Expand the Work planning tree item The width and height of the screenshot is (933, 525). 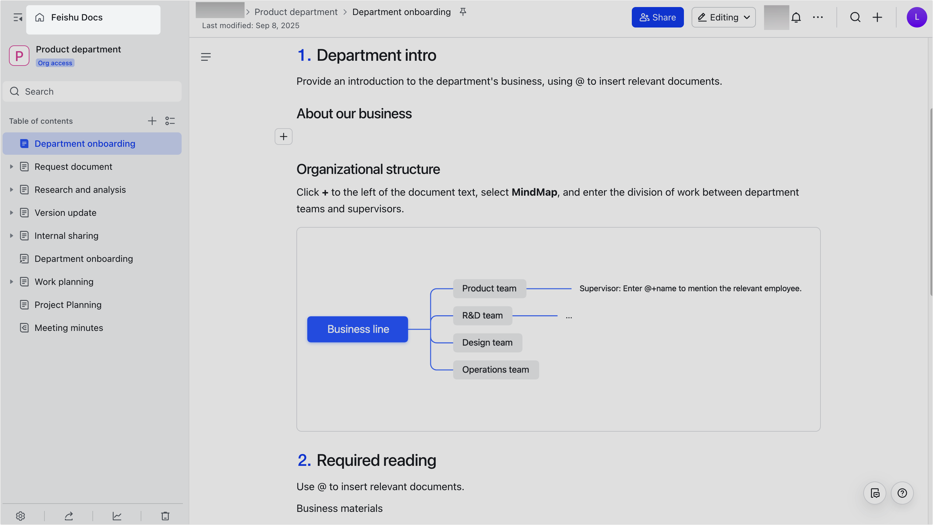tap(11, 282)
